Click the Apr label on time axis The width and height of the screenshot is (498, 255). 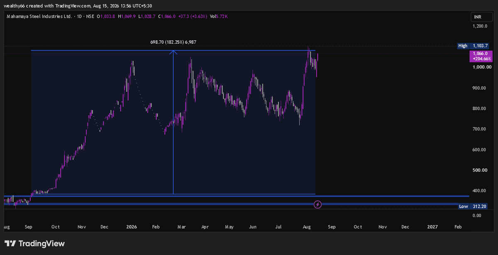[205, 227]
